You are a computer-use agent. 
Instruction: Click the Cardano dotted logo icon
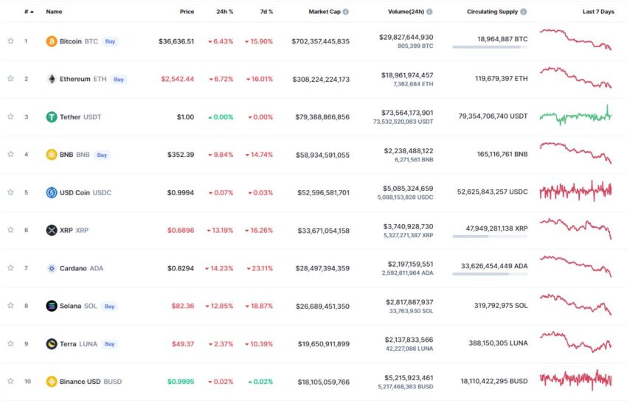point(52,268)
